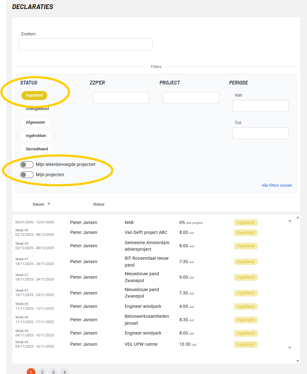Click the Zoeken search field
Image resolution: width=307 pixels, height=374 pixels.
point(86,44)
